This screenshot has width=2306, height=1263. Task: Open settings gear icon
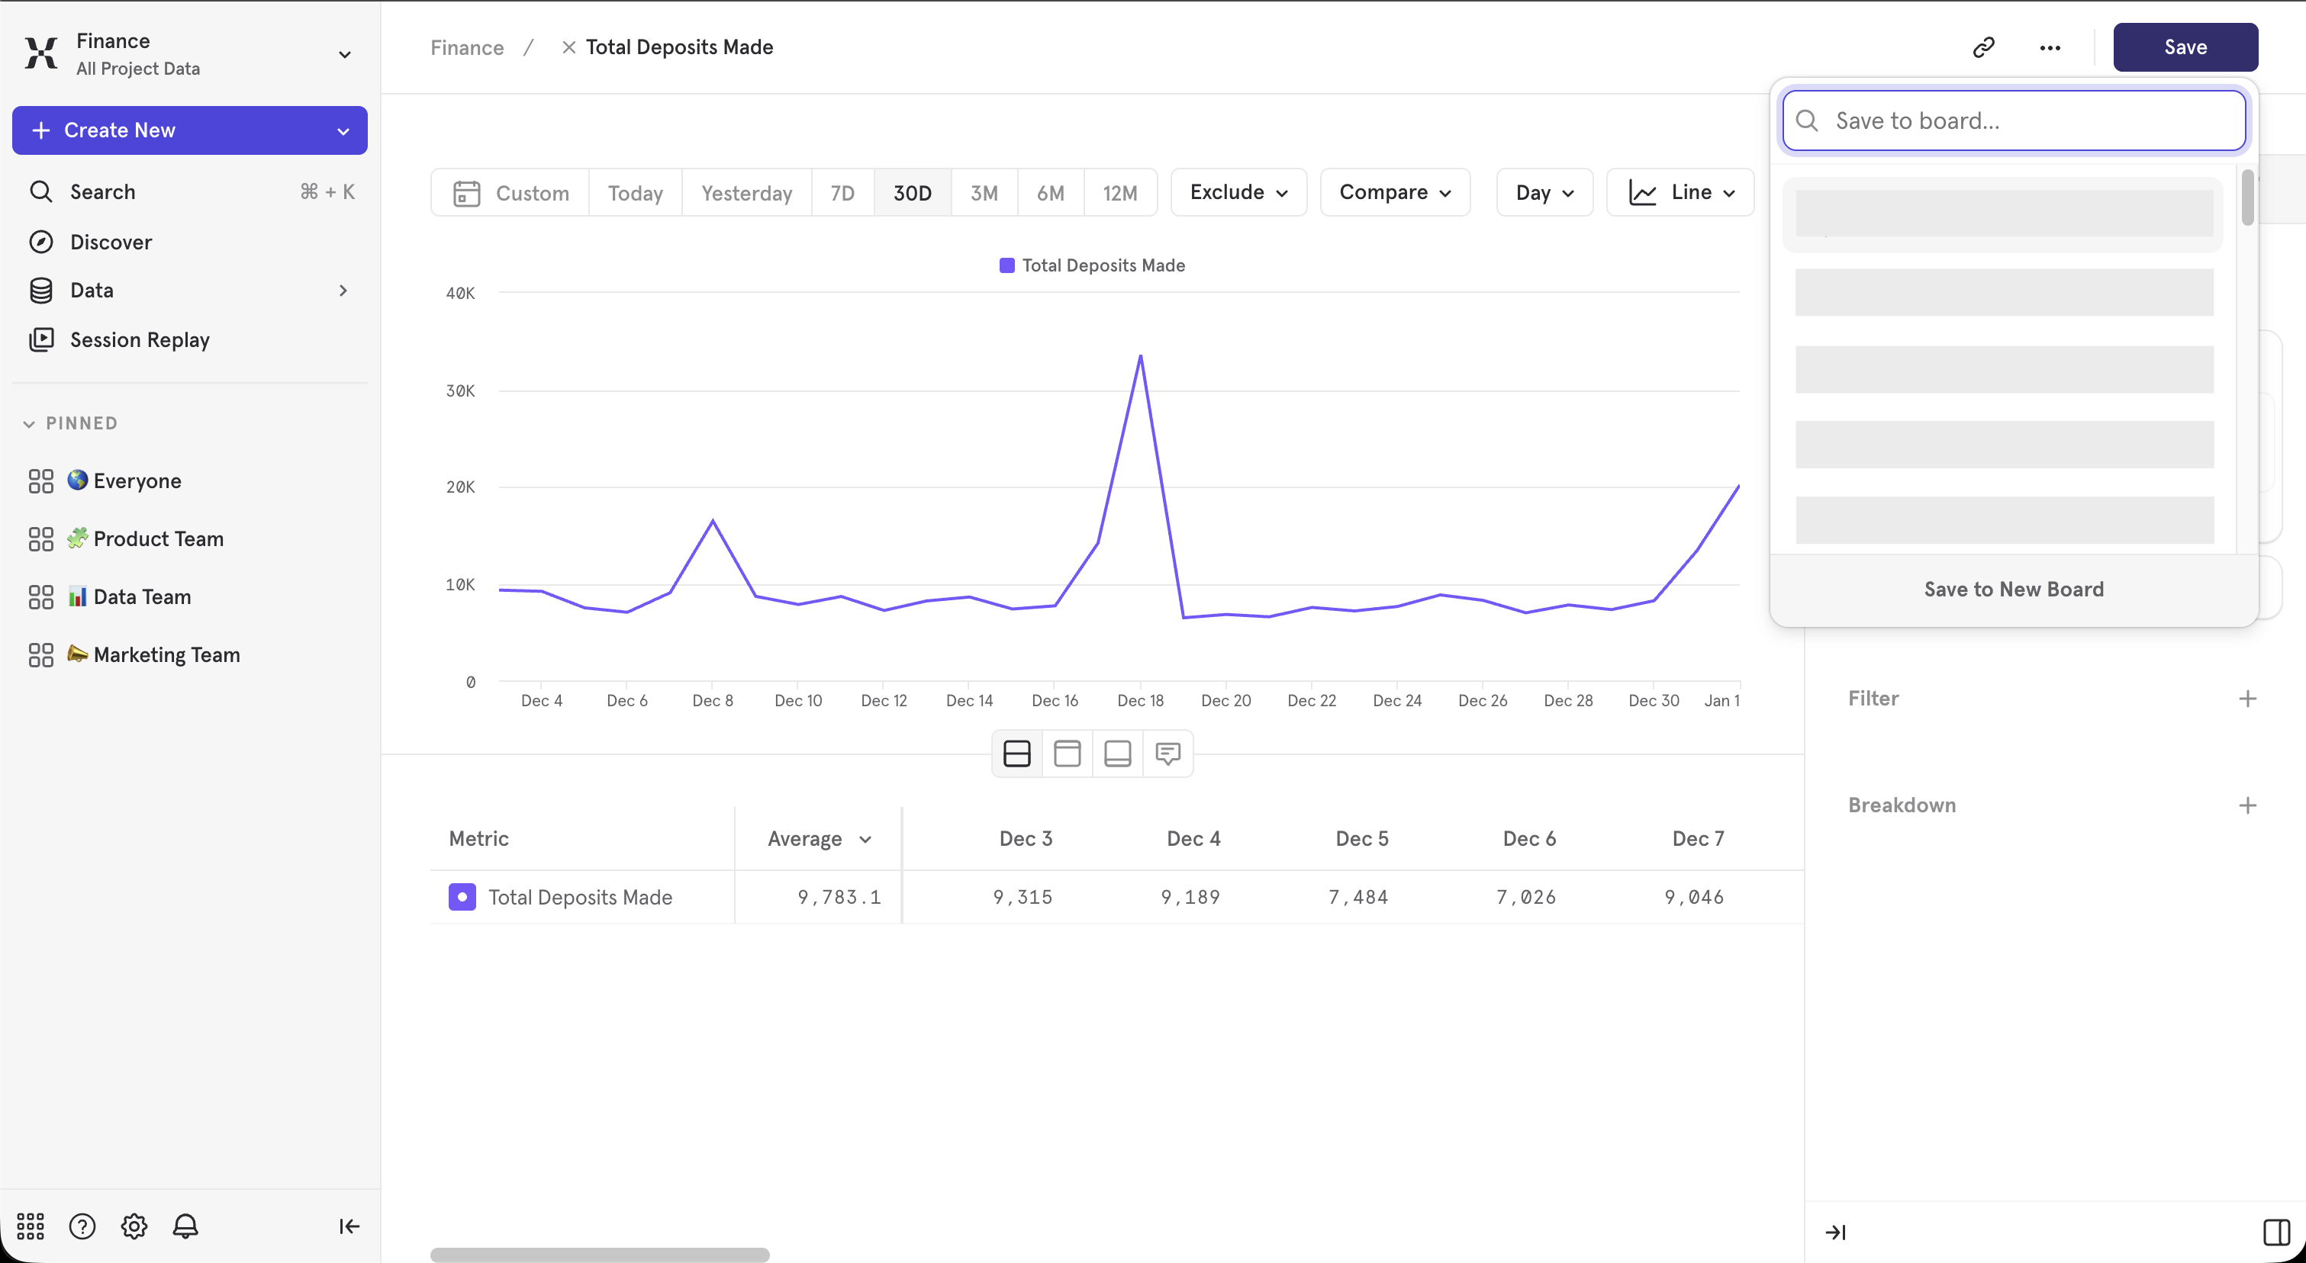point(134,1226)
